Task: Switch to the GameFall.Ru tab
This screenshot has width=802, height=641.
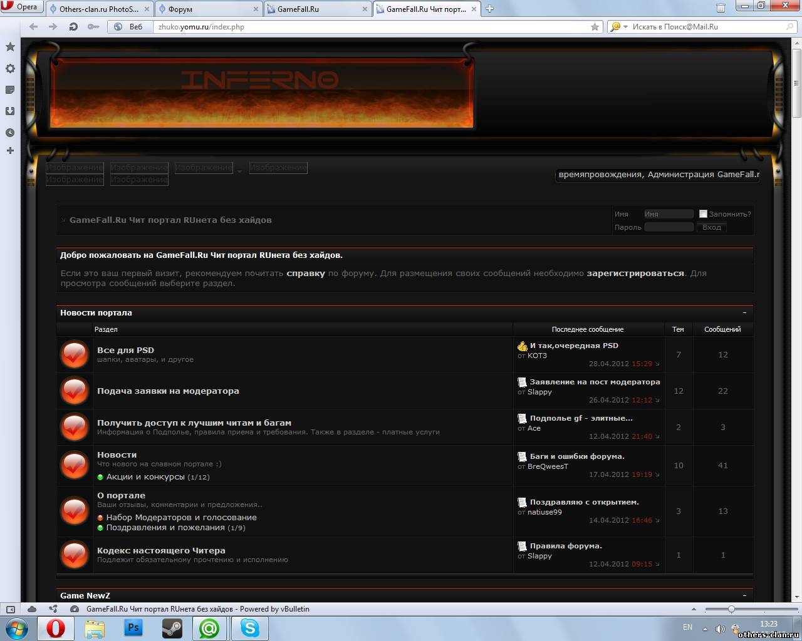Action: (317, 9)
